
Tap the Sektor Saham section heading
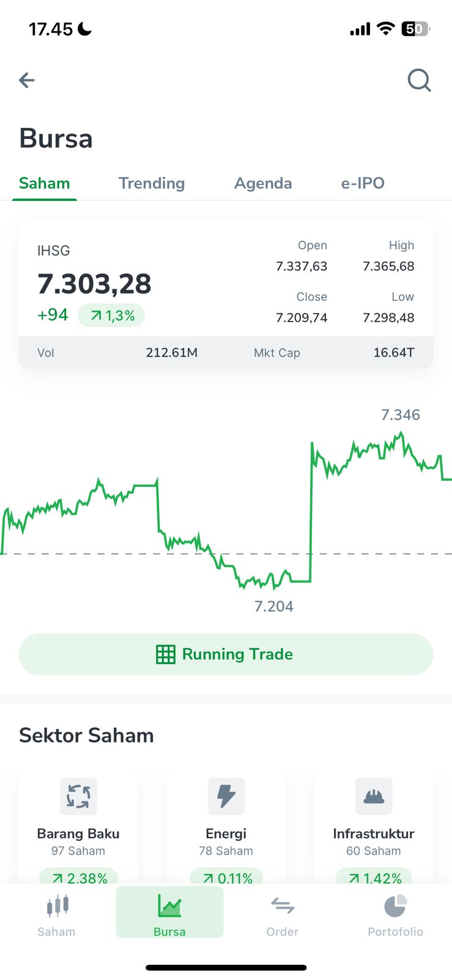pos(86,736)
